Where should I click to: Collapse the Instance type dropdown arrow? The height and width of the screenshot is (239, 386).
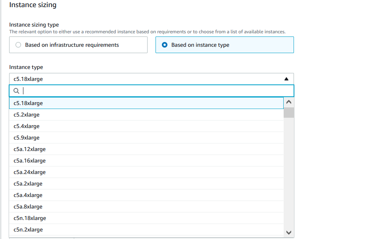coord(286,79)
